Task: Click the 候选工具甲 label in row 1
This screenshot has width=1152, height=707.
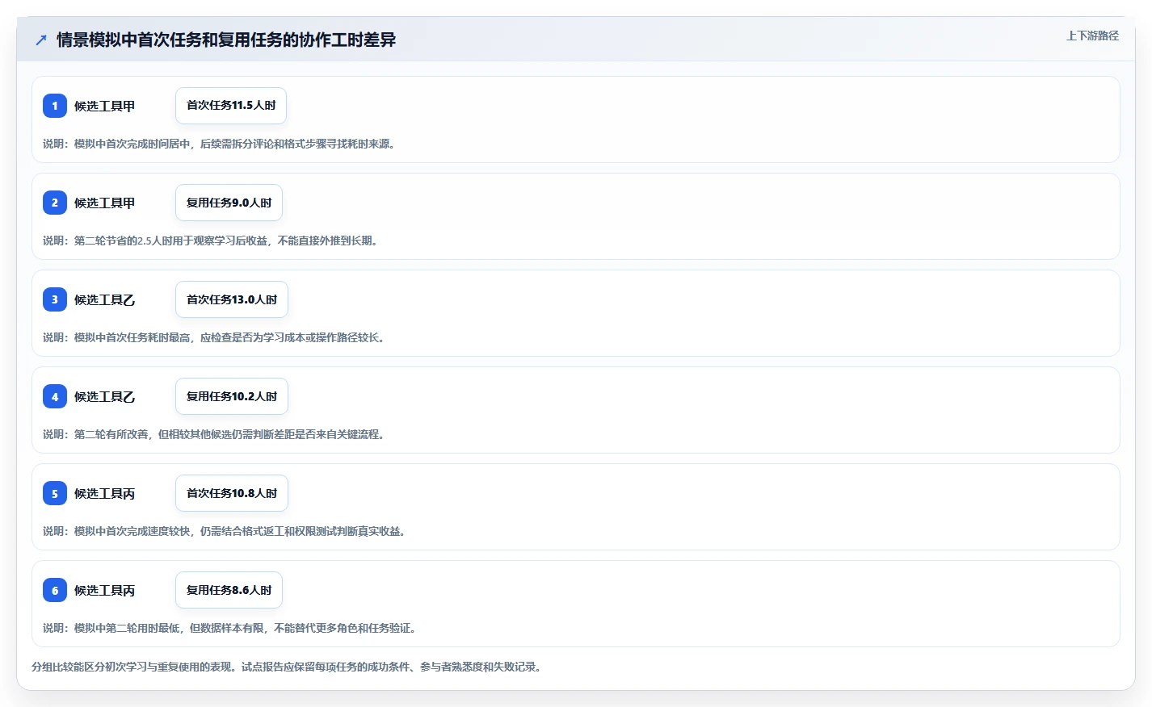Action: click(104, 106)
